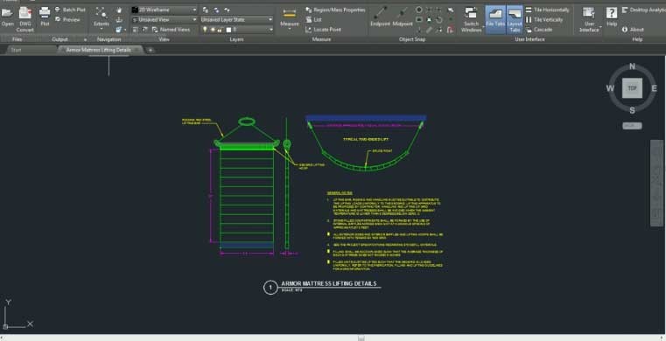The image size is (666, 341).
Task: Expand the arrow under Measure
Action: pos(290,30)
